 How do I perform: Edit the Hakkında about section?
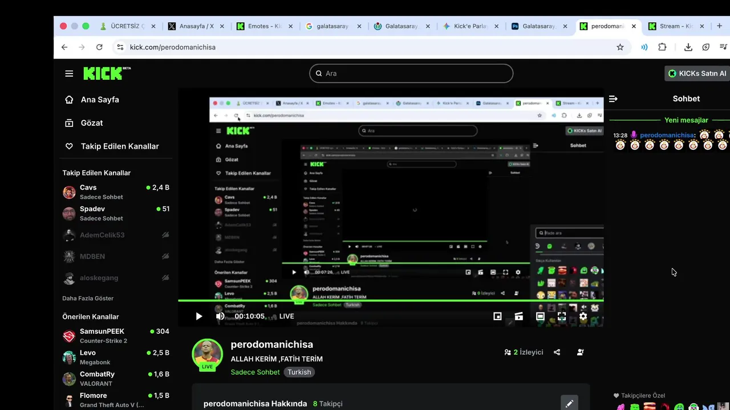[x=569, y=404]
